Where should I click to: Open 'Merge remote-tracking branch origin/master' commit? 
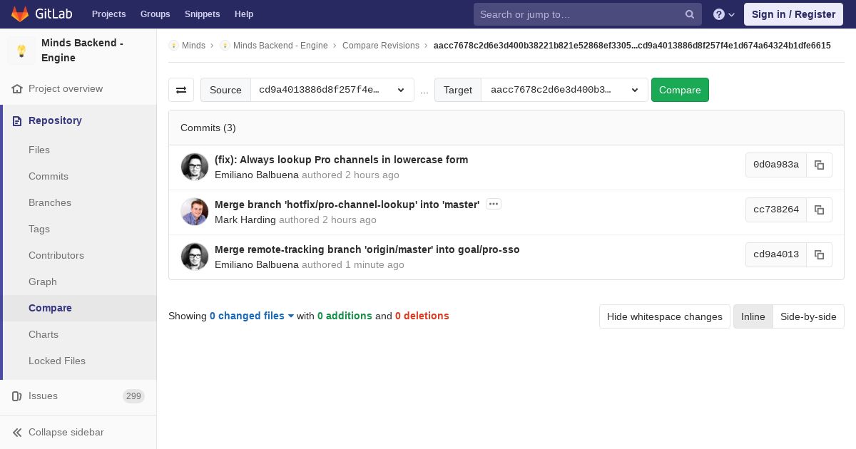tap(367, 249)
